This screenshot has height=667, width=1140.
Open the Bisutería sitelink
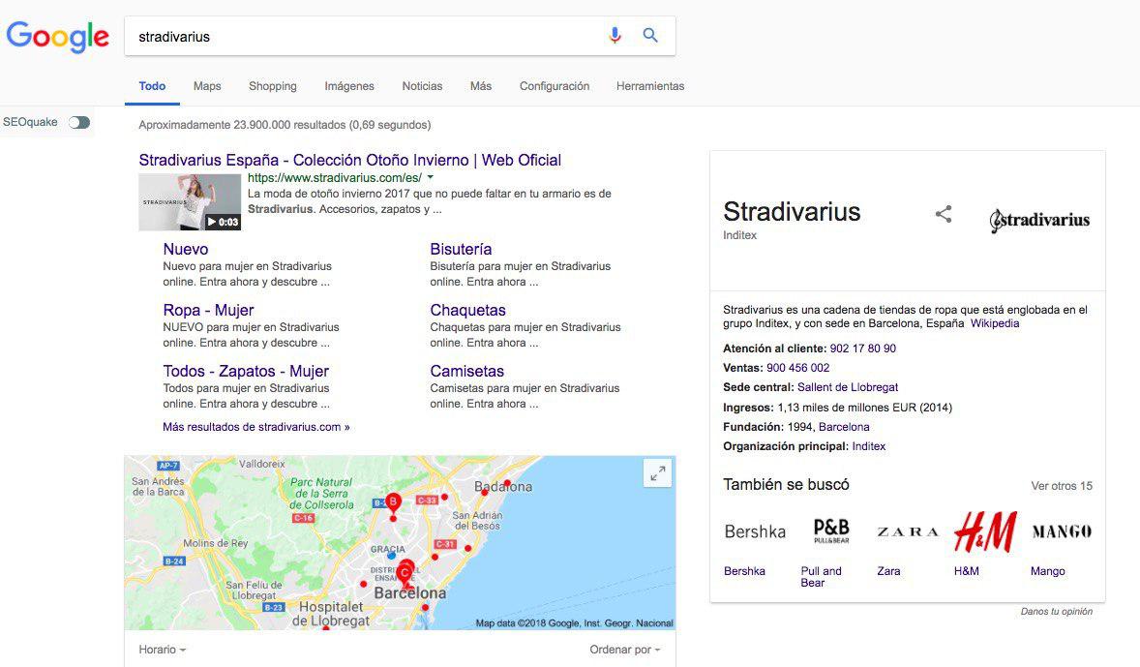(x=461, y=249)
